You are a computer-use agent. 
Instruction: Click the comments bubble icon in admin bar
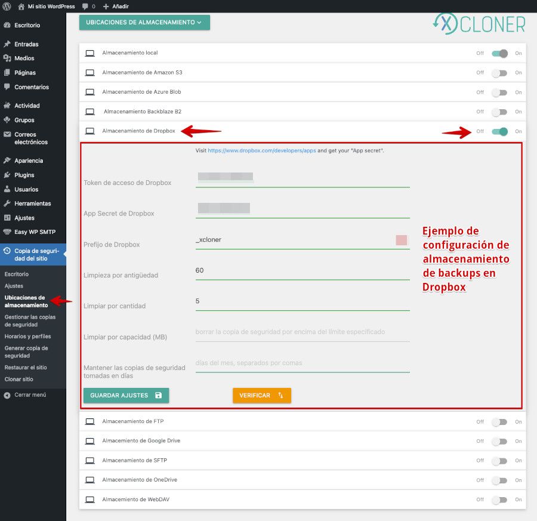[x=85, y=7]
